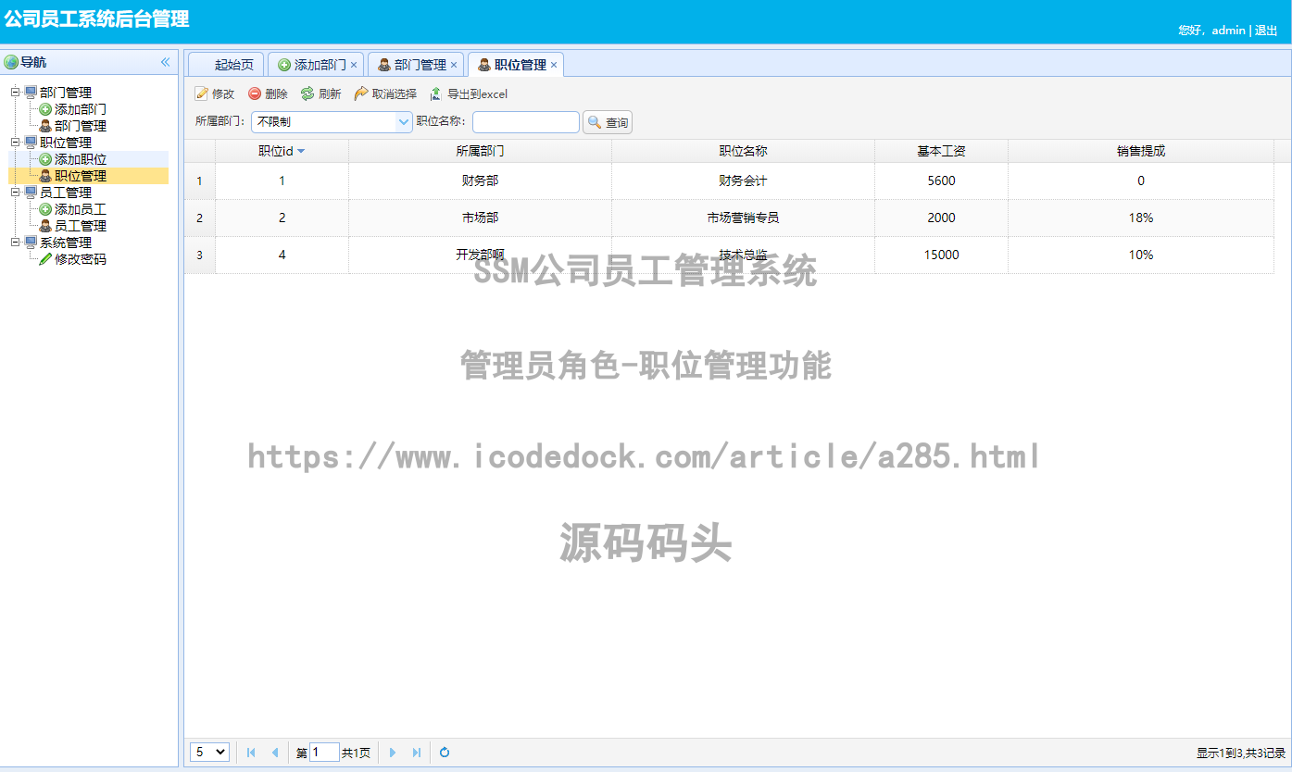The height and width of the screenshot is (772, 1292).
Task: Open page size selector showing 5
Action: pos(209,753)
